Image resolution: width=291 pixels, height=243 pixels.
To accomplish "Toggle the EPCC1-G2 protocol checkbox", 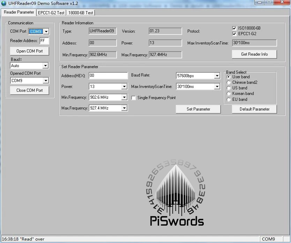I will pyautogui.click(x=234, y=34).
